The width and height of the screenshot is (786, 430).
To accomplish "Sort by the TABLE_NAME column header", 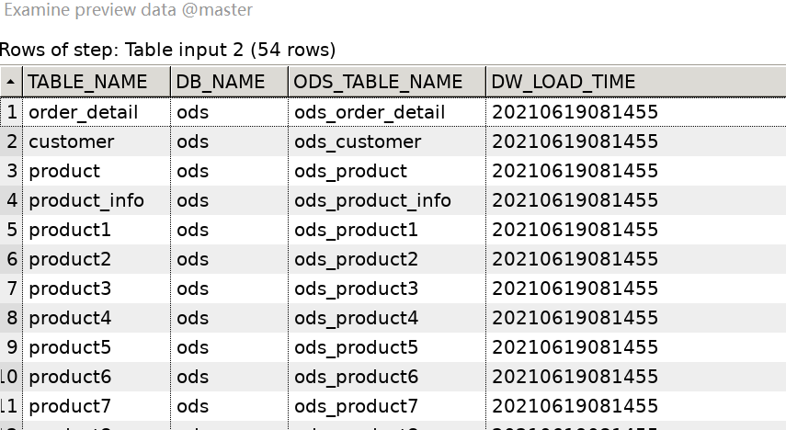I will pos(88,82).
